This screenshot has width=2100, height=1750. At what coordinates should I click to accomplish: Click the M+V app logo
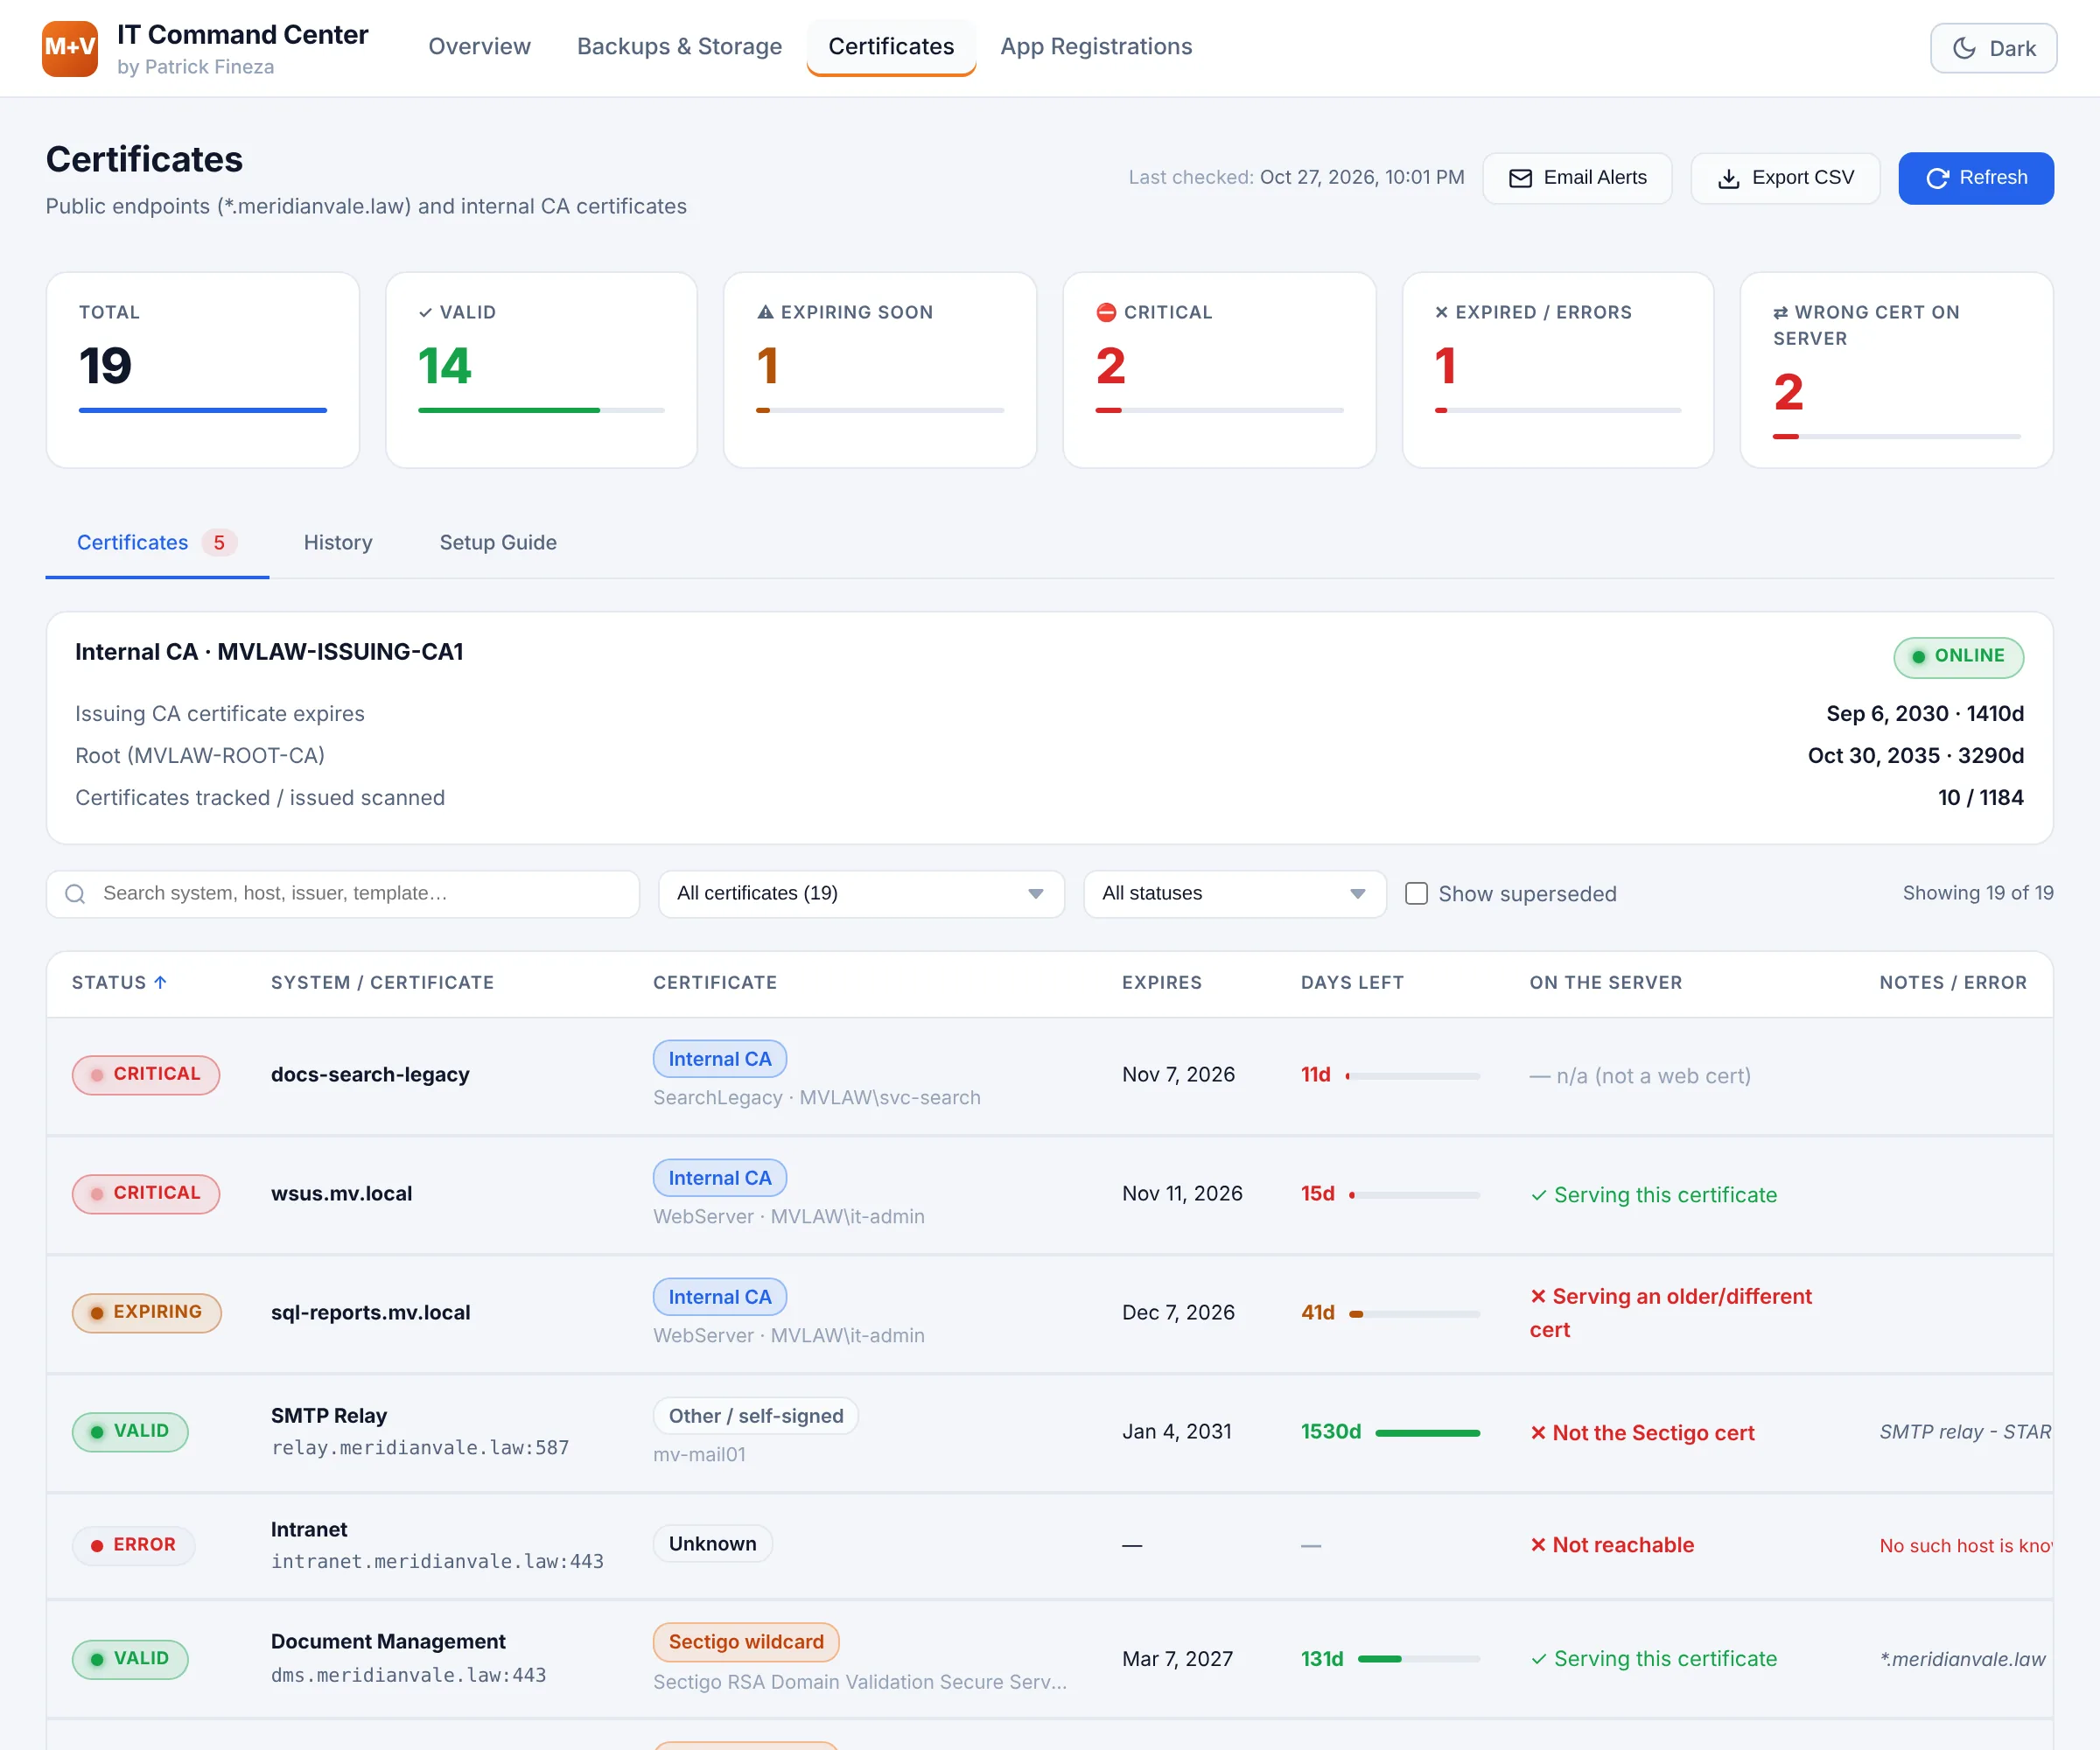[69, 48]
